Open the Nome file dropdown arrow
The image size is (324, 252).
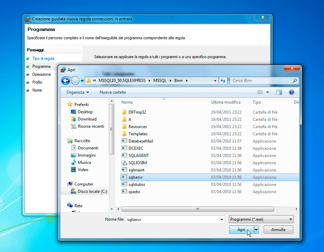click(x=222, y=219)
